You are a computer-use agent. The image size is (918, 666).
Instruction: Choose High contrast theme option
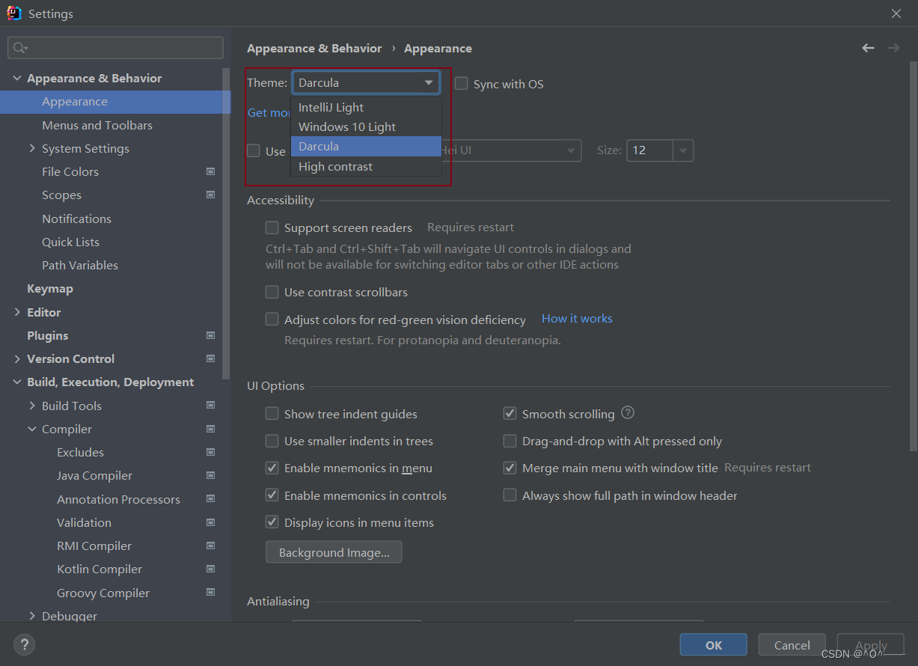pyautogui.click(x=366, y=166)
